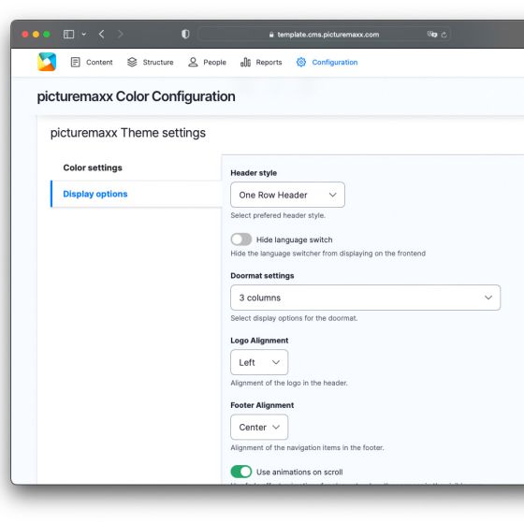Click 'Select prefered header style.' text

point(278,215)
